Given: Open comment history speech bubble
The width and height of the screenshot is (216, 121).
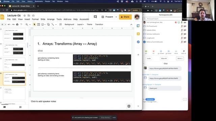Looking at the screenshot, I should click(95, 17).
